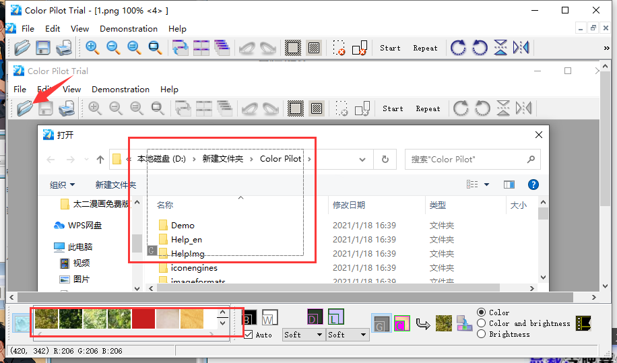Click 新建文件夹 breadcrumb in address bar
This screenshot has height=363, width=617.
223,159
